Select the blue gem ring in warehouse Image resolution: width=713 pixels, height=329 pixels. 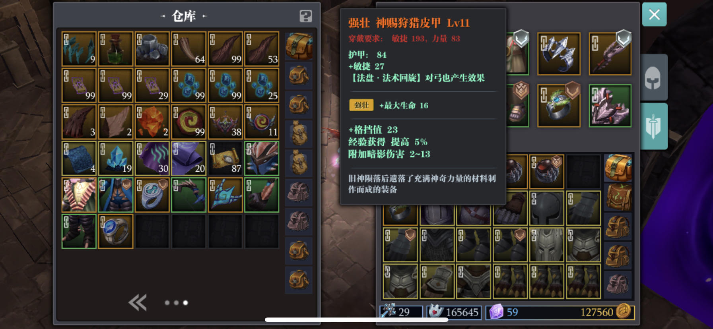(x=116, y=232)
